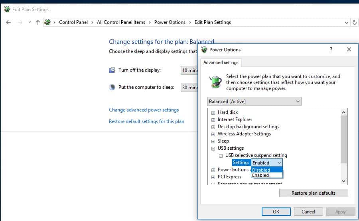Click the Power Options dialog title icon
The height and width of the screenshot is (221, 359).
204,49
